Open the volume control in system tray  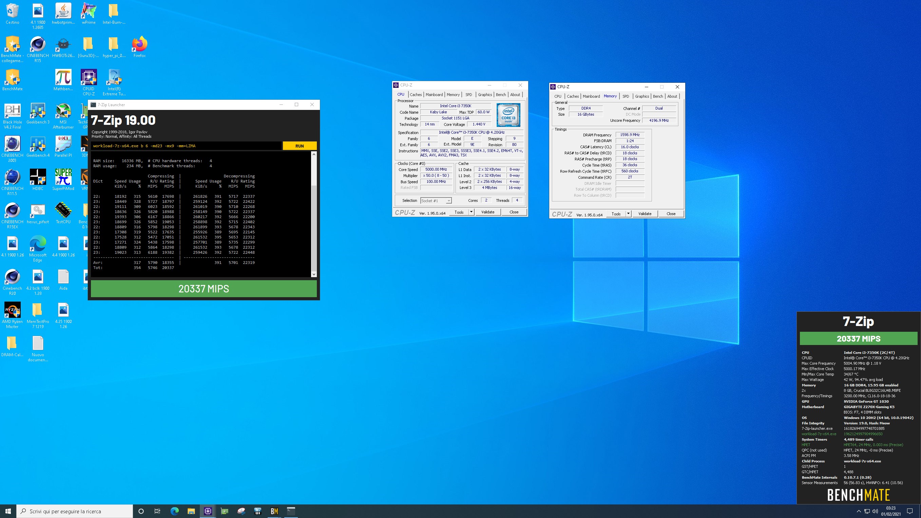tap(875, 511)
